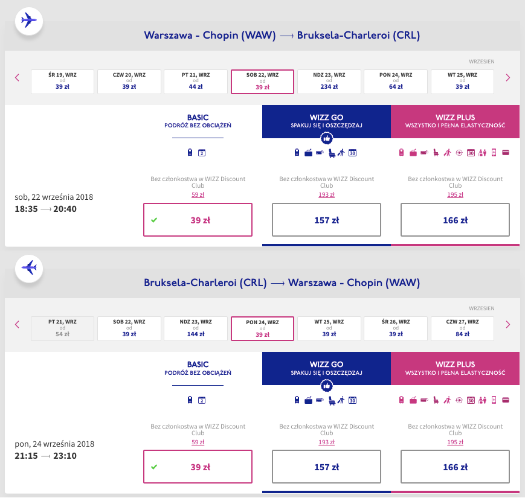Screen dimensions: 525x498
Task: Click the airplane icon for Warszawa–Bruksela flight
Action: tap(28, 21)
